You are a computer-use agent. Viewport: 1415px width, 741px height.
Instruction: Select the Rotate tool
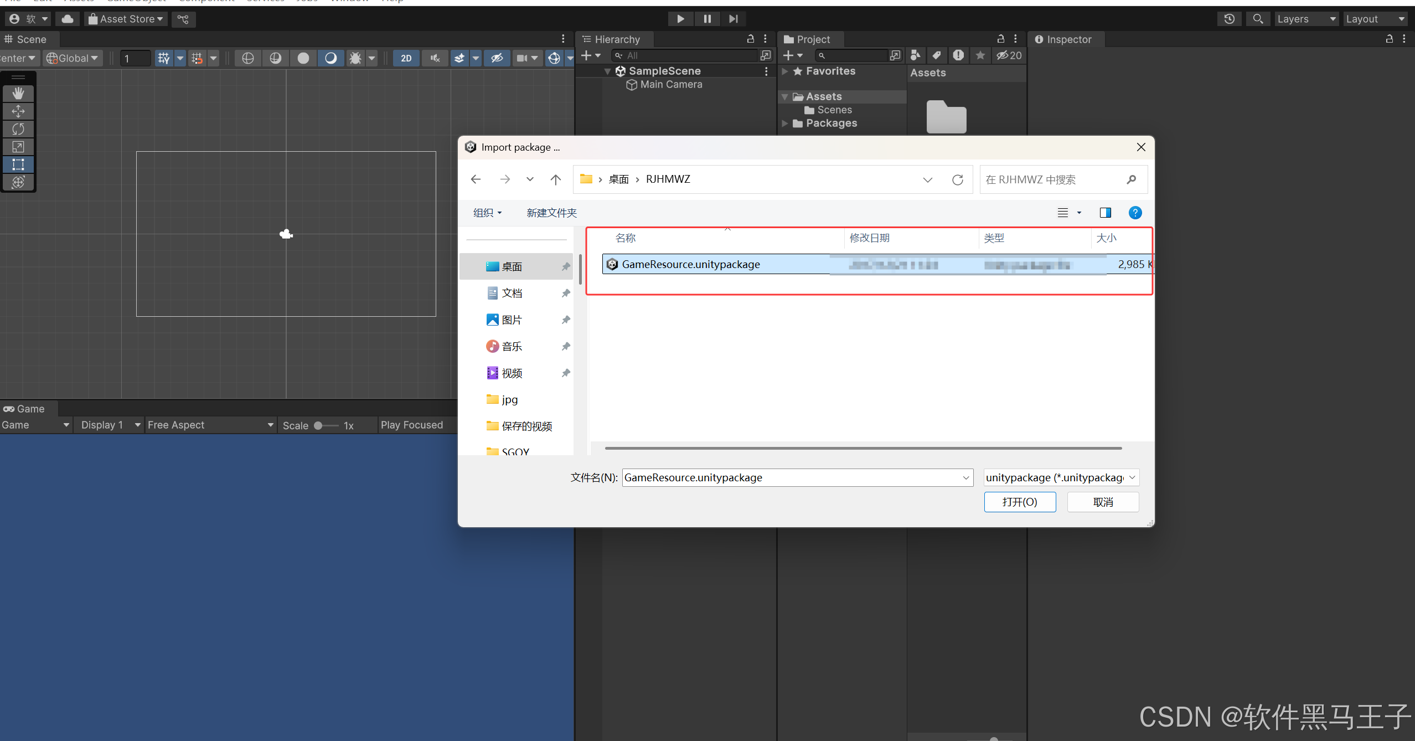[x=18, y=129]
